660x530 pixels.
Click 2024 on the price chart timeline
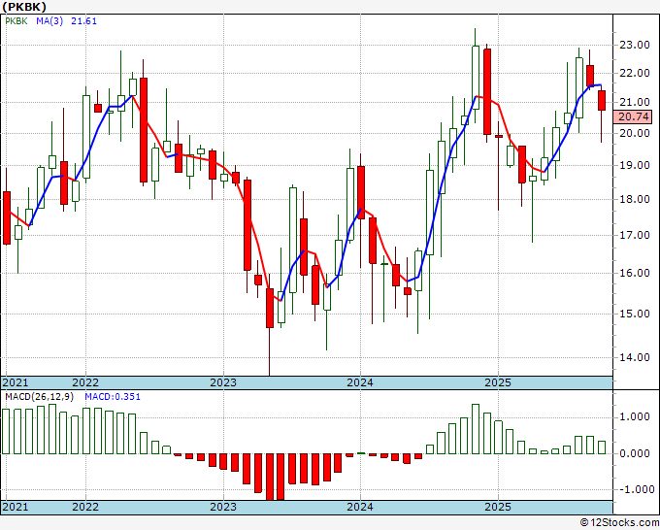pyautogui.click(x=360, y=382)
